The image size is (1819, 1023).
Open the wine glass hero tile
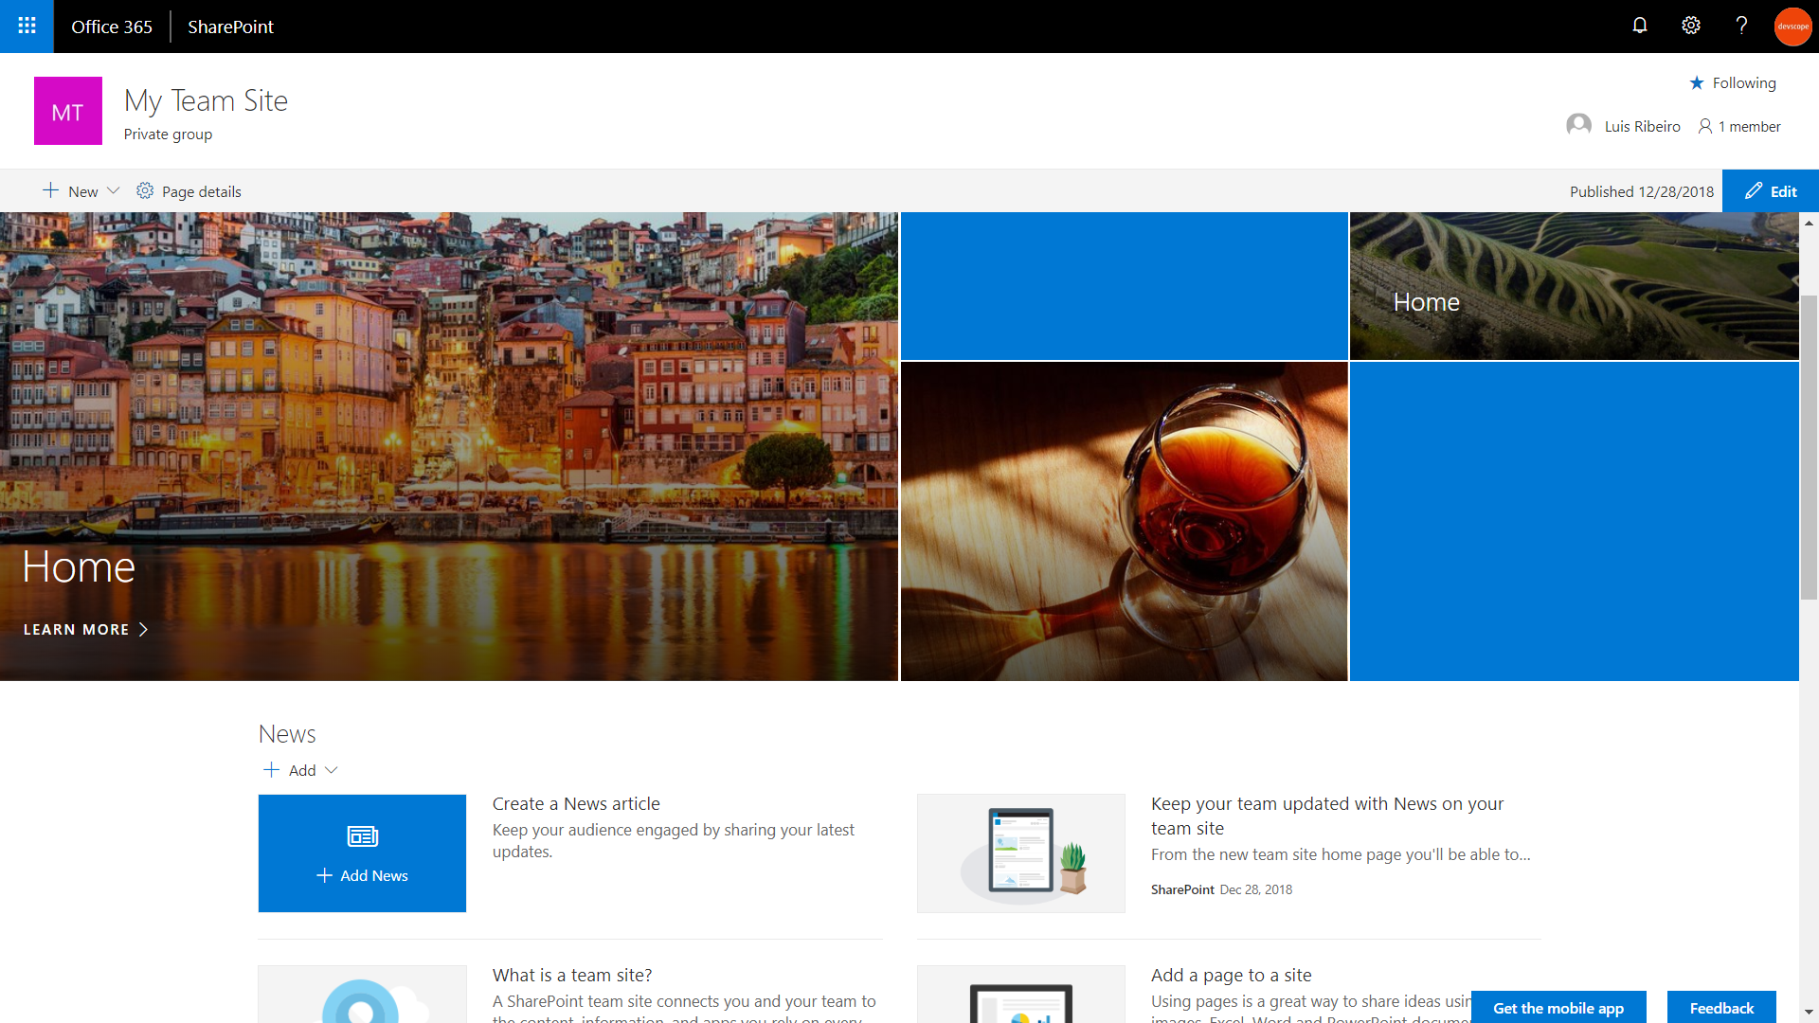point(1124,521)
